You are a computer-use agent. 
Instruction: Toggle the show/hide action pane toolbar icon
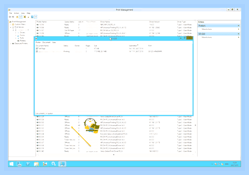coord(36,17)
